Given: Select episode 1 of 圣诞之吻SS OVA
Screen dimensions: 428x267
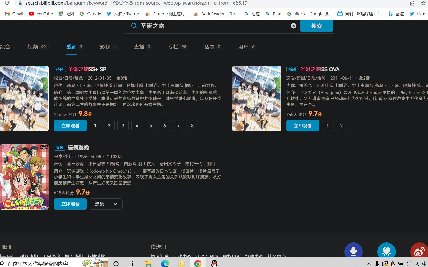Looking at the screenshot, I should (x=327, y=126).
